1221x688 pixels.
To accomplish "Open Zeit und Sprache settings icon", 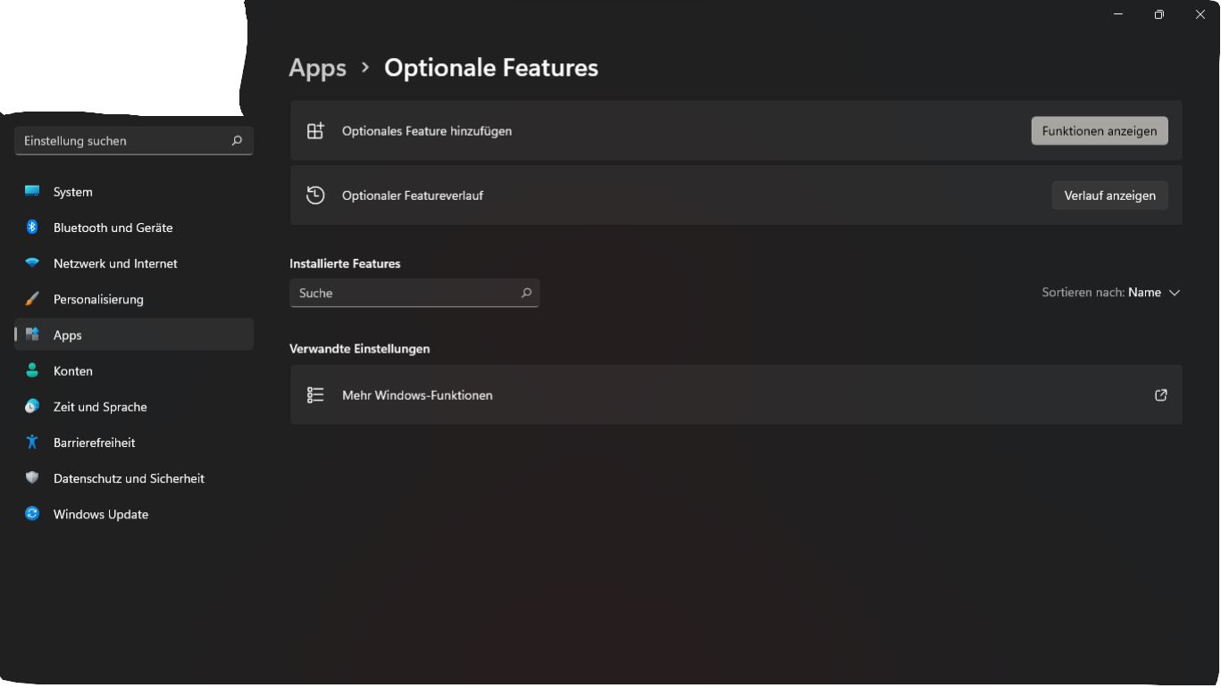I will pyautogui.click(x=32, y=406).
